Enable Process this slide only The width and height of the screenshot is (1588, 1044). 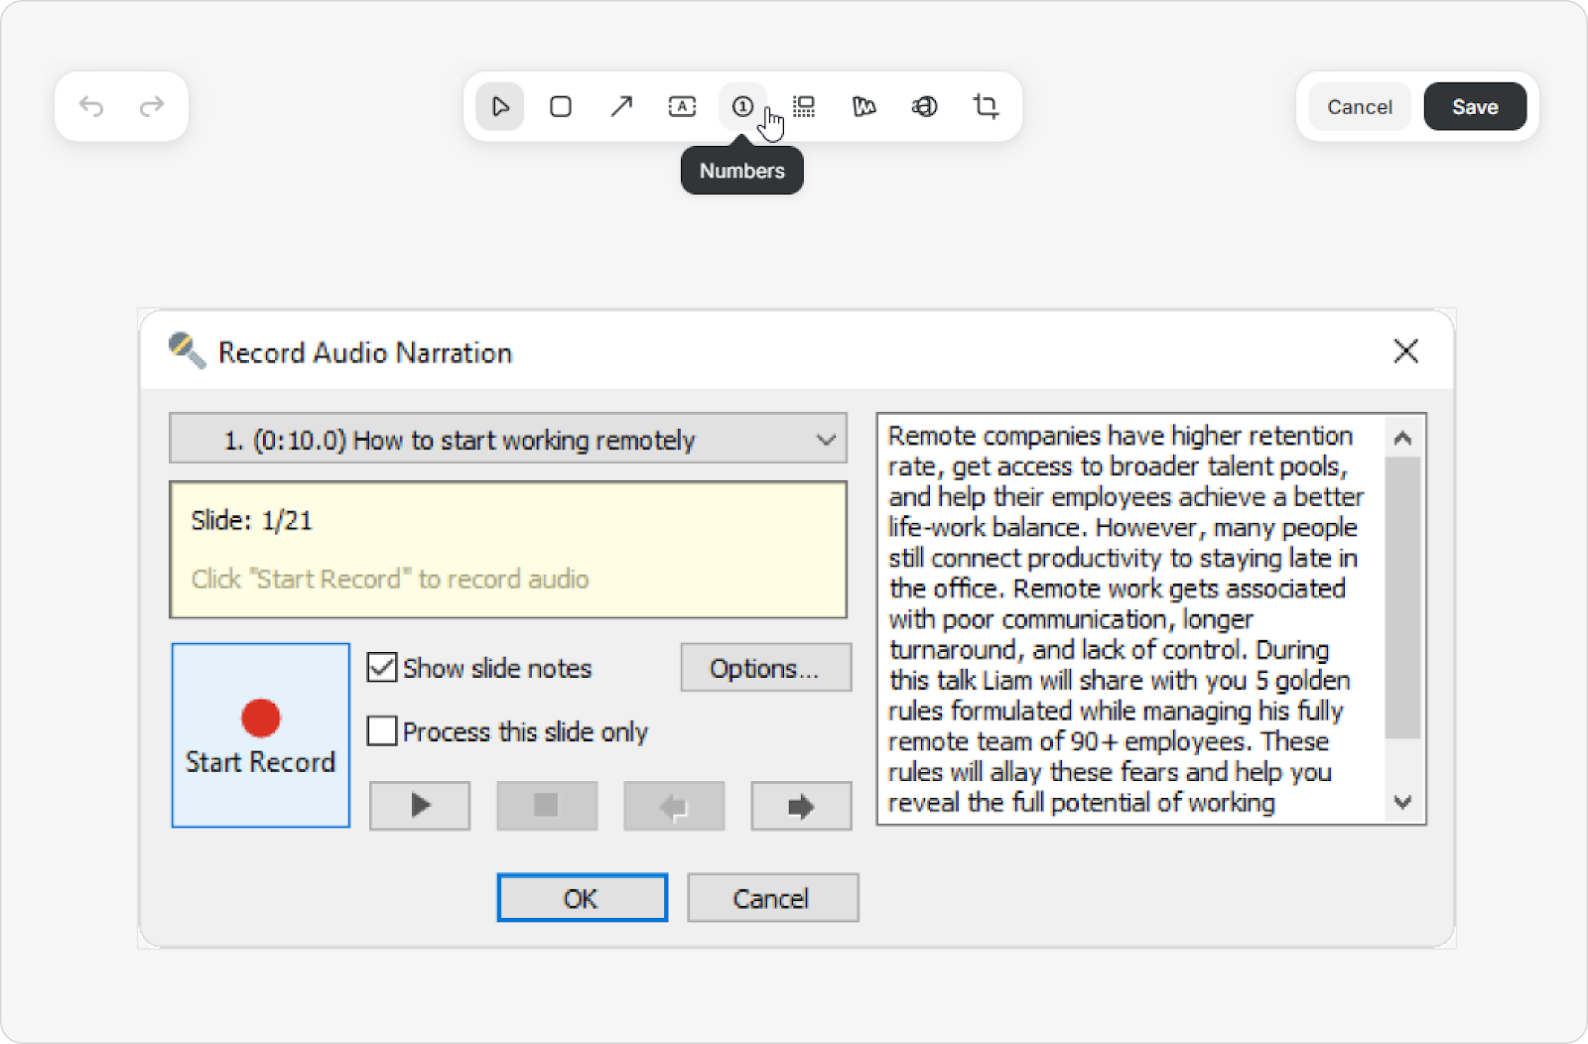click(x=382, y=731)
